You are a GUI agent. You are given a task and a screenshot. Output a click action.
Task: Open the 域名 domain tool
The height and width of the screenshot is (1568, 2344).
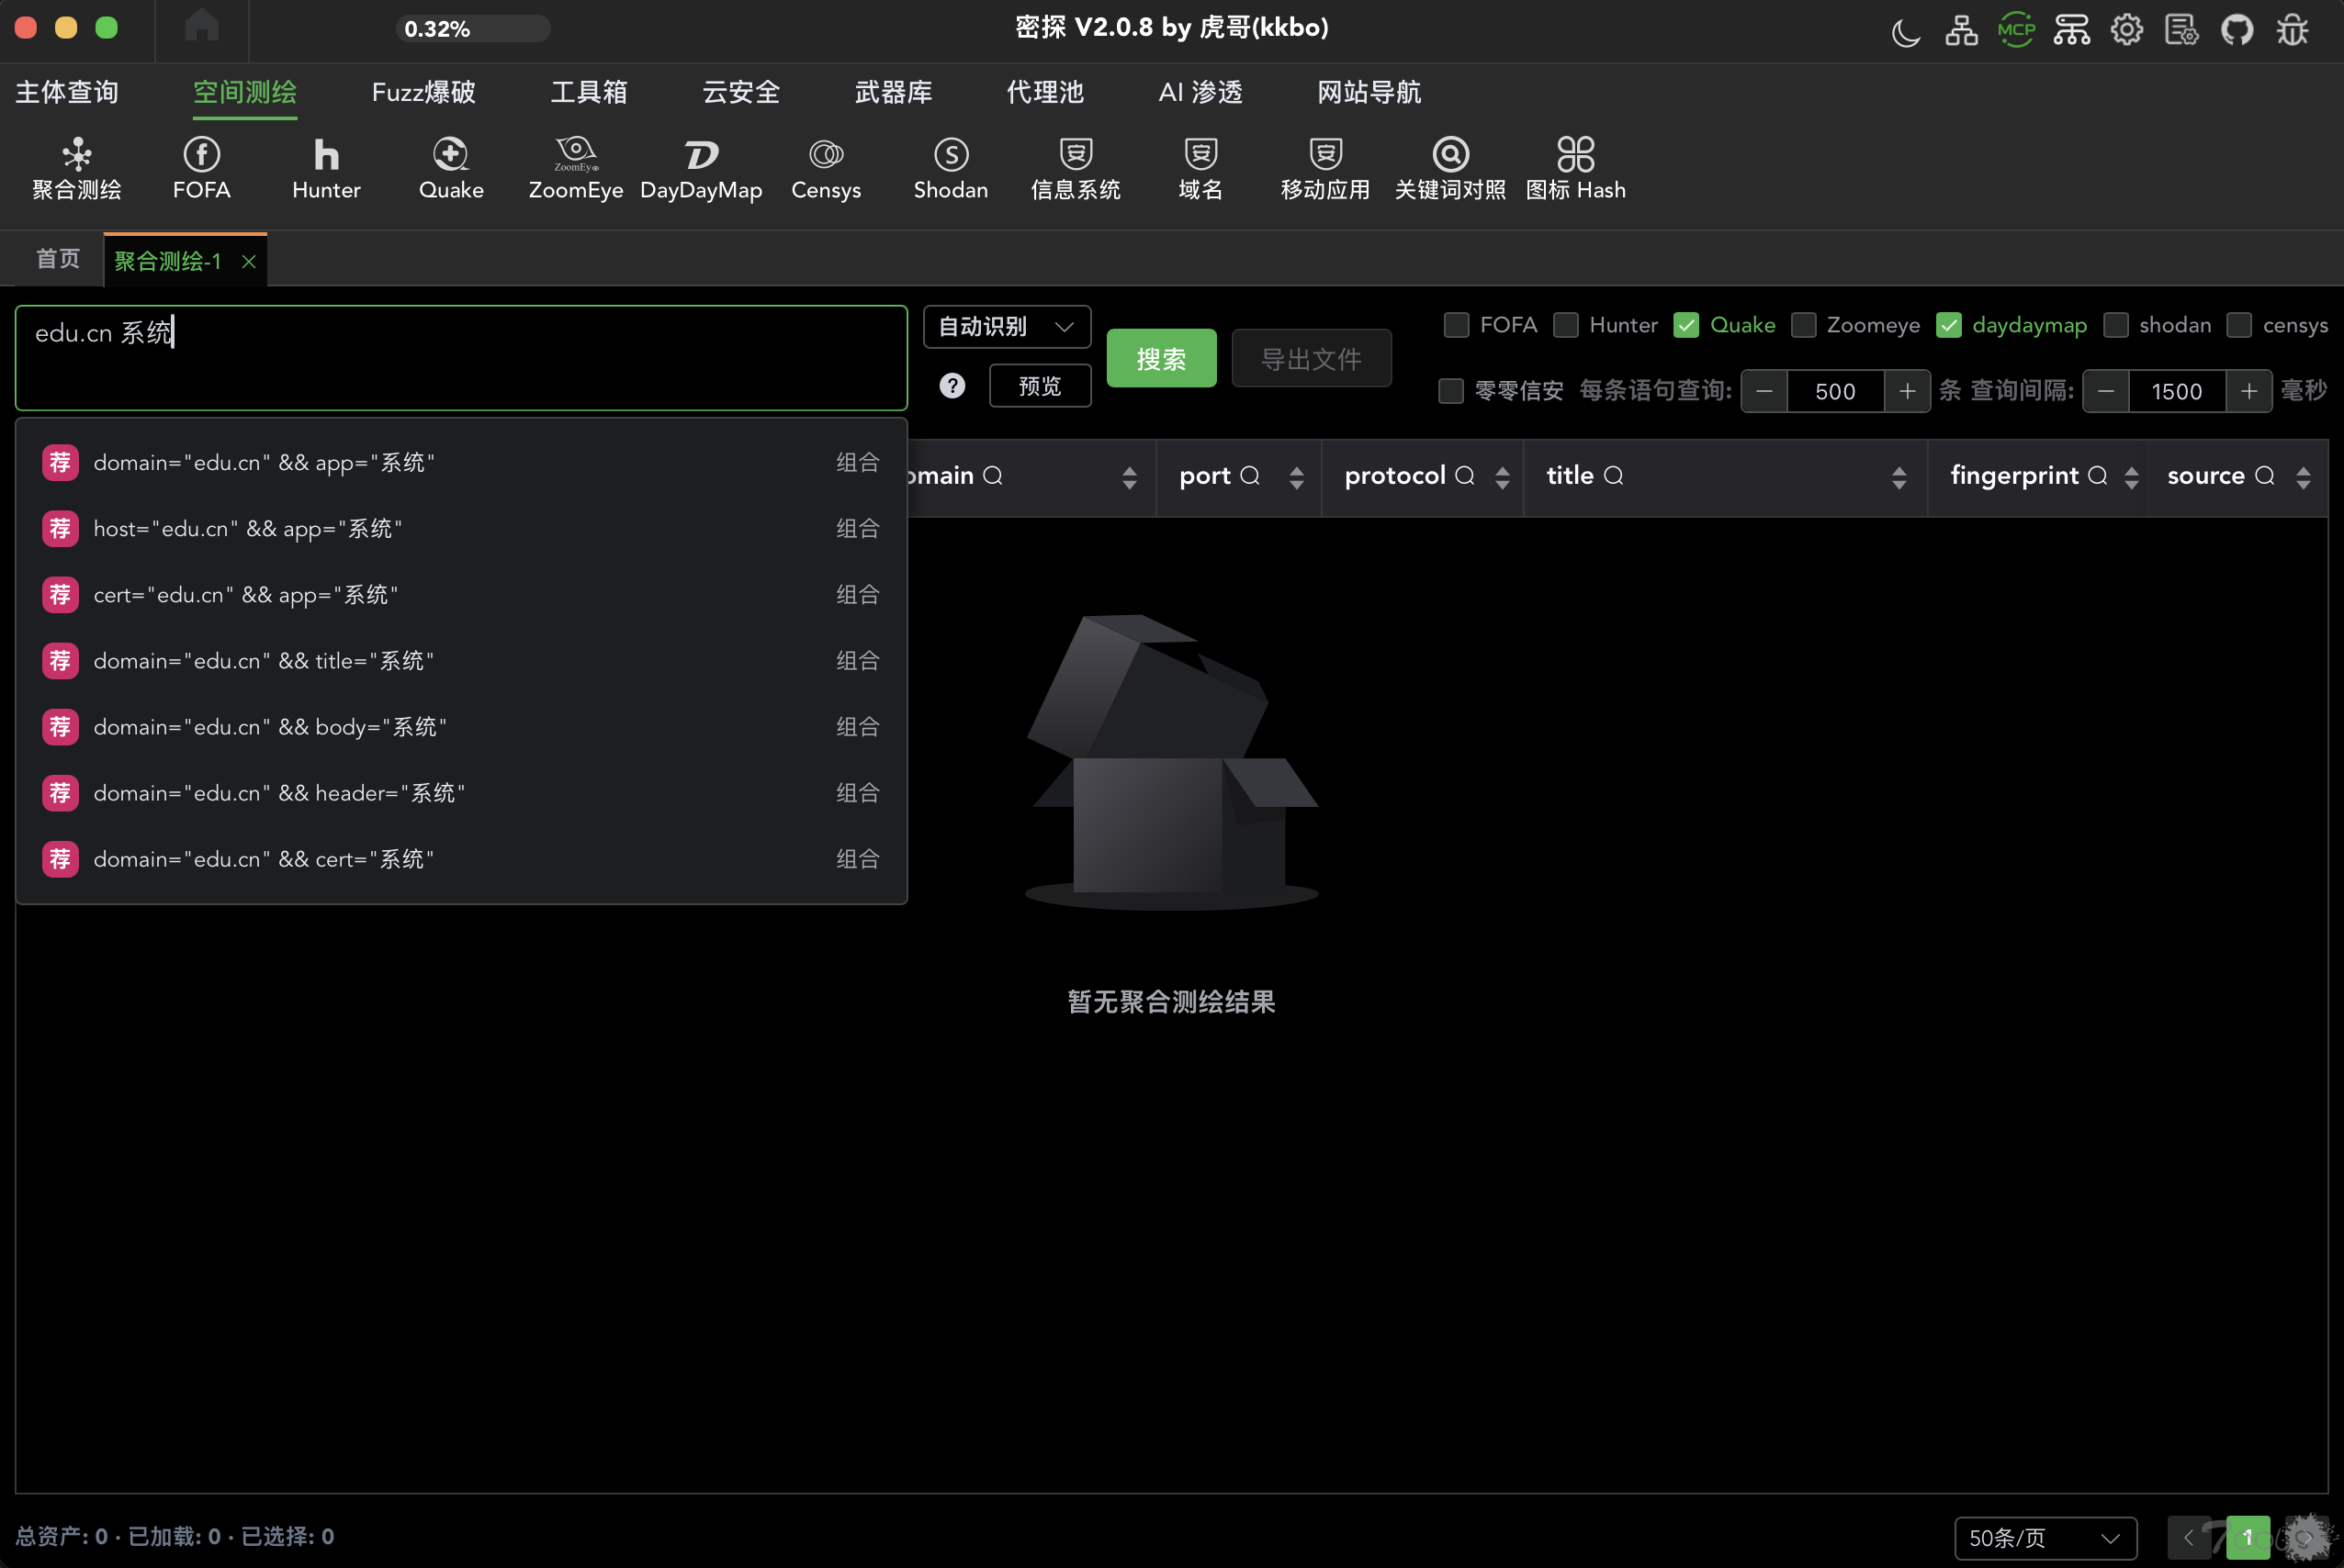point(1200,169)
